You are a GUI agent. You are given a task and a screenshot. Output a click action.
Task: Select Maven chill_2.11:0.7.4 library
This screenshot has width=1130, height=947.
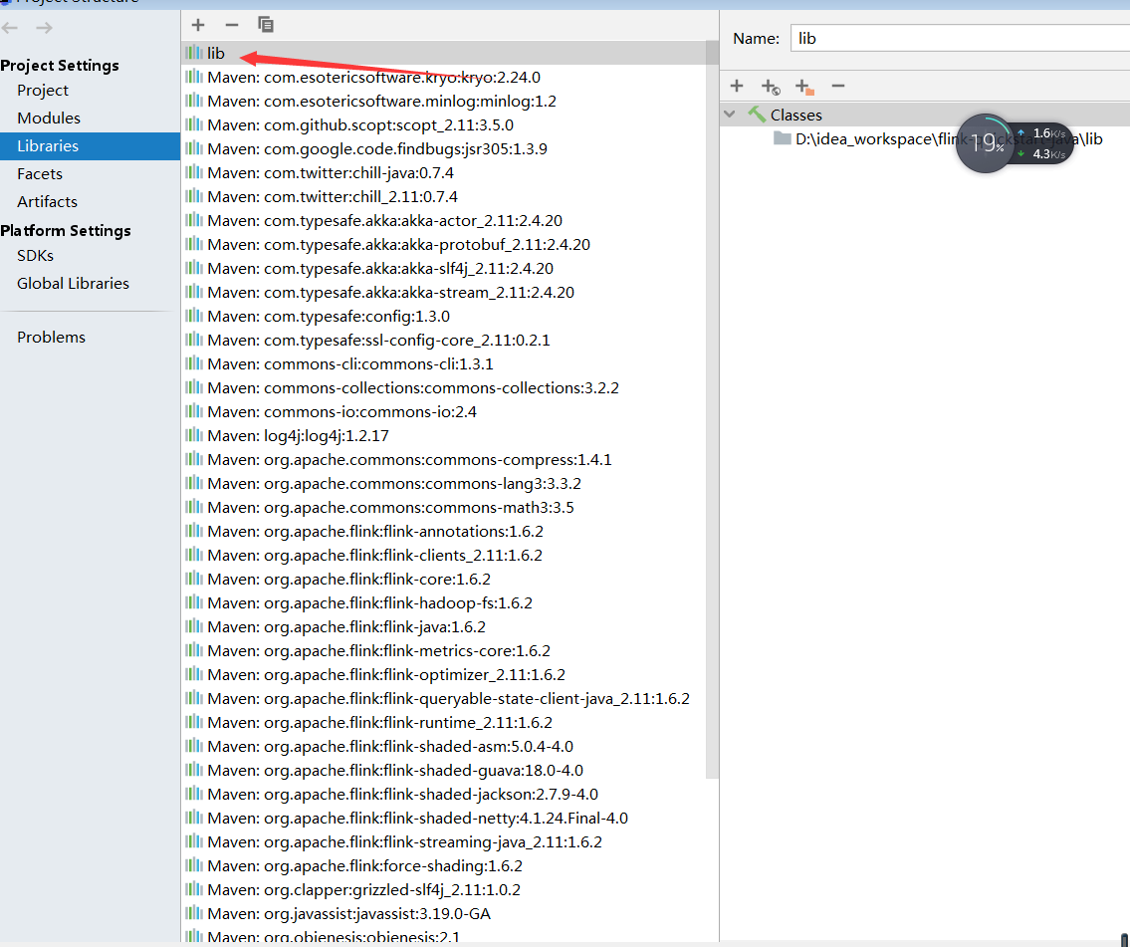[x=443, y=197]
